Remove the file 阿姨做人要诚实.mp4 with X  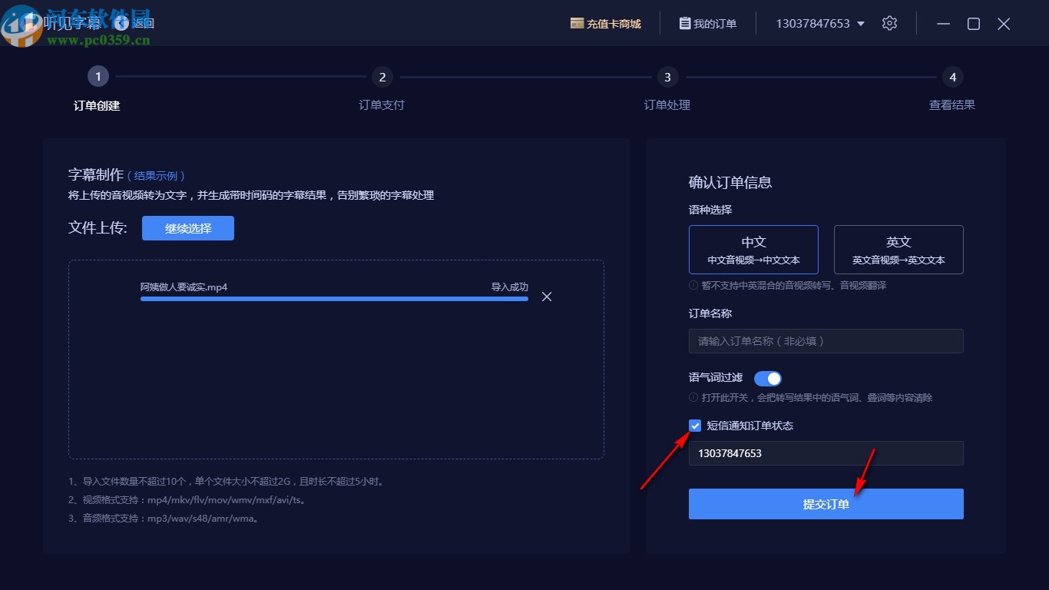click(547, 297)
